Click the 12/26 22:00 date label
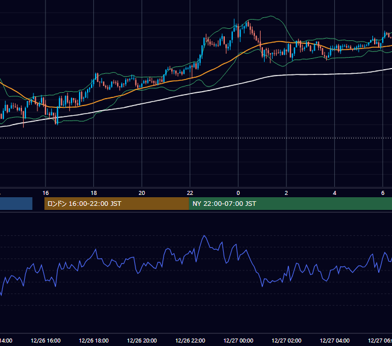This screenshot has width=392, height=346. pyautogui.click(x=190, y=340)
